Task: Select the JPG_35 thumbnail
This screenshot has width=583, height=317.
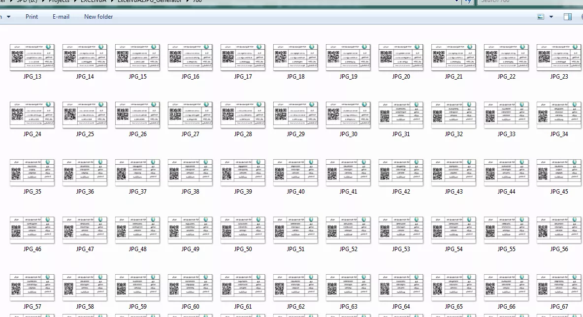Action: (32, 172)
